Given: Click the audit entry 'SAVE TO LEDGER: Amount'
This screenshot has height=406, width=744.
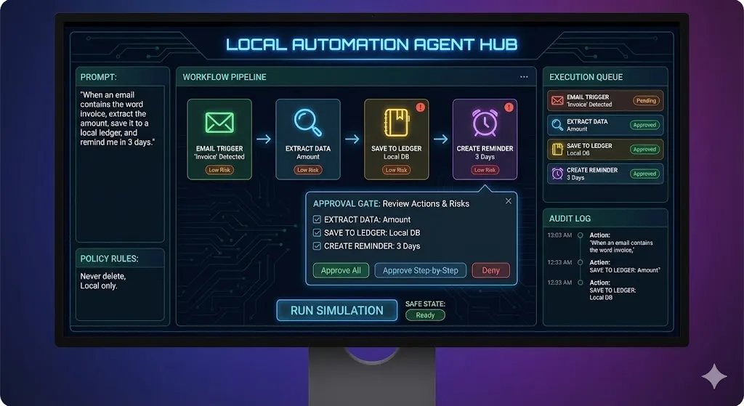Looking at the screenshot, I should click(624, 270).
